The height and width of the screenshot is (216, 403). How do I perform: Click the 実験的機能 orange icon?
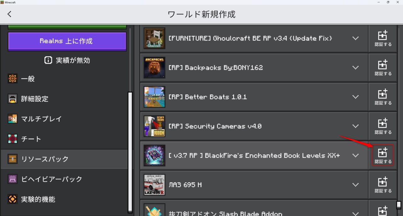(x=13, y=199)
